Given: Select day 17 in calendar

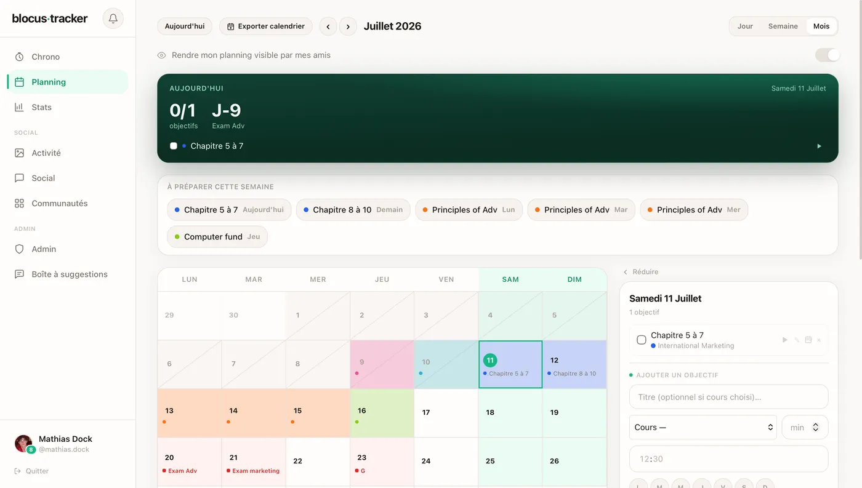Looking at the screenshot, I should tap(446, 413).
